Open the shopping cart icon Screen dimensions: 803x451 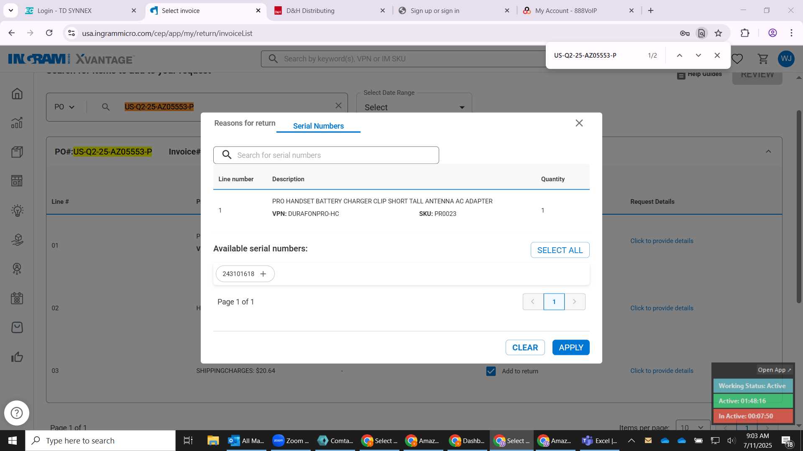(x=763, y=59)
